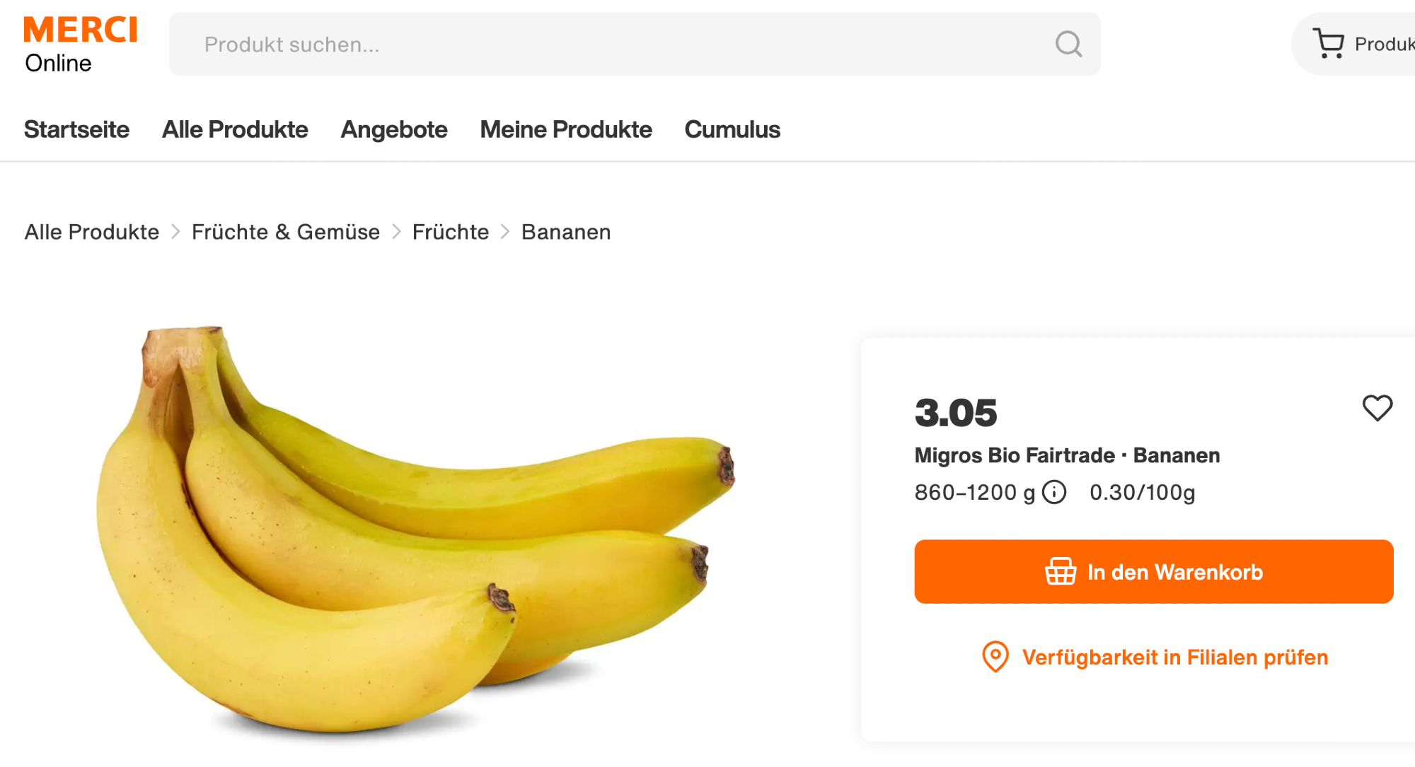This screenshot has height=767, width=1415.
Task: Open Meine Produkte in navigation
Action: pyautogui.click(x=566, y=129)
